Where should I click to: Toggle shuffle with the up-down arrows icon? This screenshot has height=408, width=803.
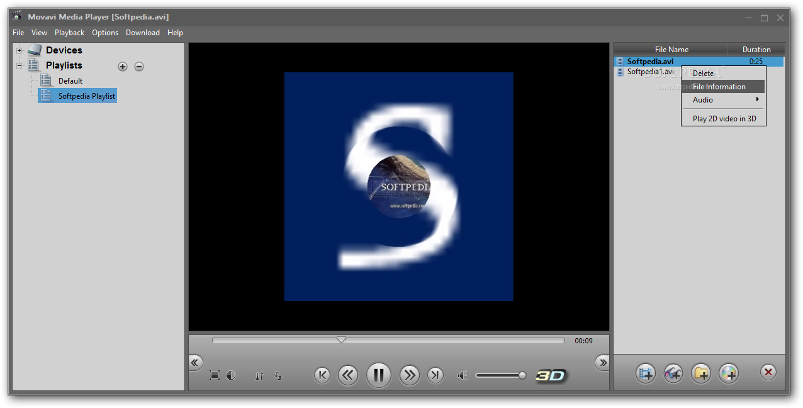click(x=259, y=376)
